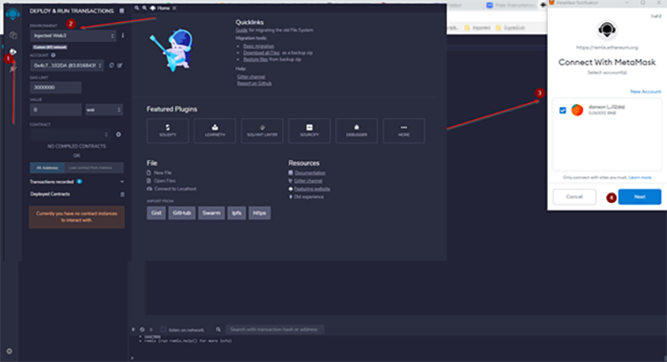
Task: Switch to the Home tab
Action: 163,8
